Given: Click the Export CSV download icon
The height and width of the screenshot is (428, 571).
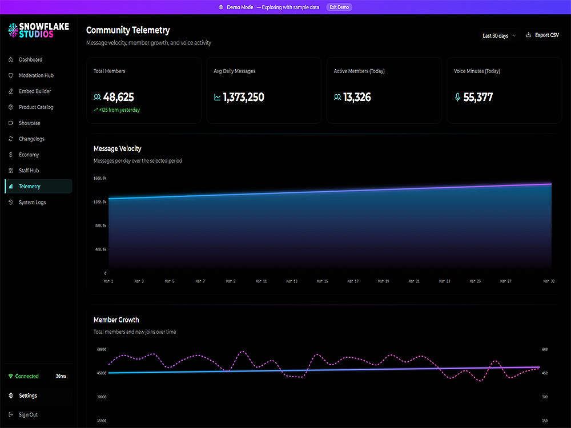Looking at the screenshot, I should click(x=528, y=35).
